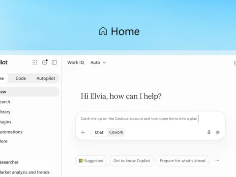Open the three-dot more suggestions menu

pos(217,161)
